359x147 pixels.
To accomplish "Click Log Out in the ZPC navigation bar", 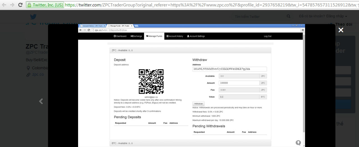I will (x=268, y=36).
